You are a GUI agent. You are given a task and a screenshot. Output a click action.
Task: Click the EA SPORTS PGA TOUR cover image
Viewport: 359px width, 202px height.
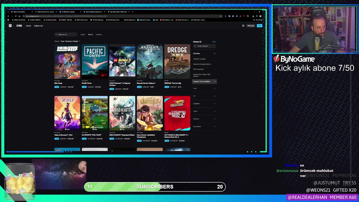coord(95,113)
